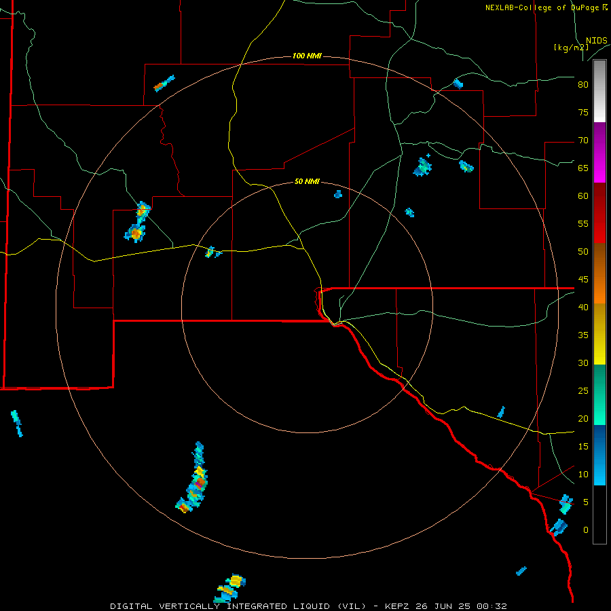The width and height of the screenshot is (611, 611).
Task: Click the KEPZ 26 JUN 25 00:32 timestamp
Action: pos(446,606)
